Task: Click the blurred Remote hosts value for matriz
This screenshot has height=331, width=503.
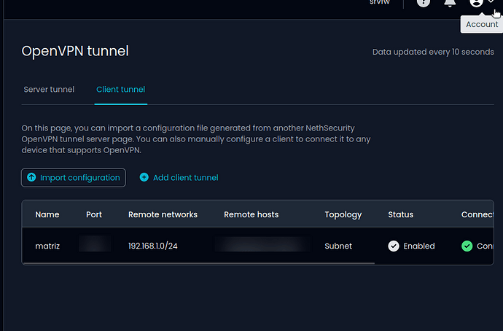Action: pos(262,244)
